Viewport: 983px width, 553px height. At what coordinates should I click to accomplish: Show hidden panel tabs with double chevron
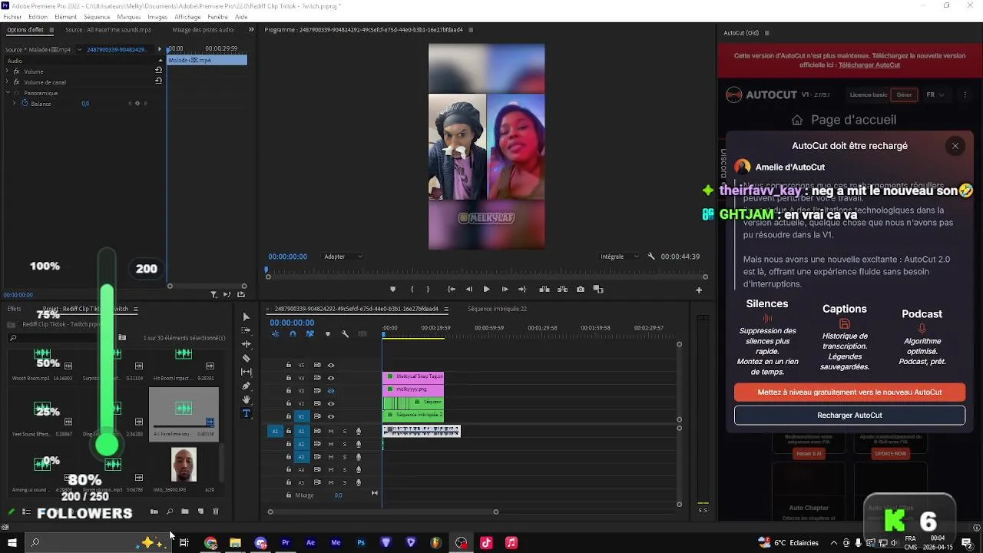pyautogui.click(x=251, y=30)
